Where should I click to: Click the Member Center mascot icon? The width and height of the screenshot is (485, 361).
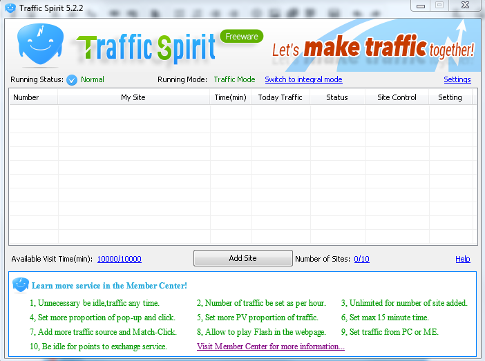[21, 284]
